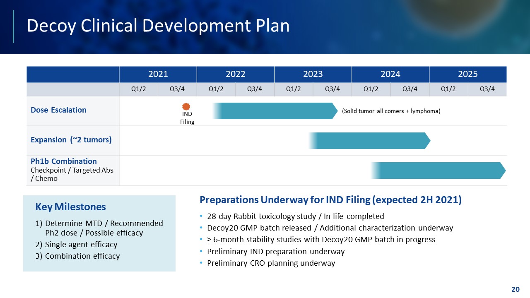Click the Dose Escalation row label
The height and width of the screenshot is (298, 530).
pyautogui.click(x=58, y=110)
